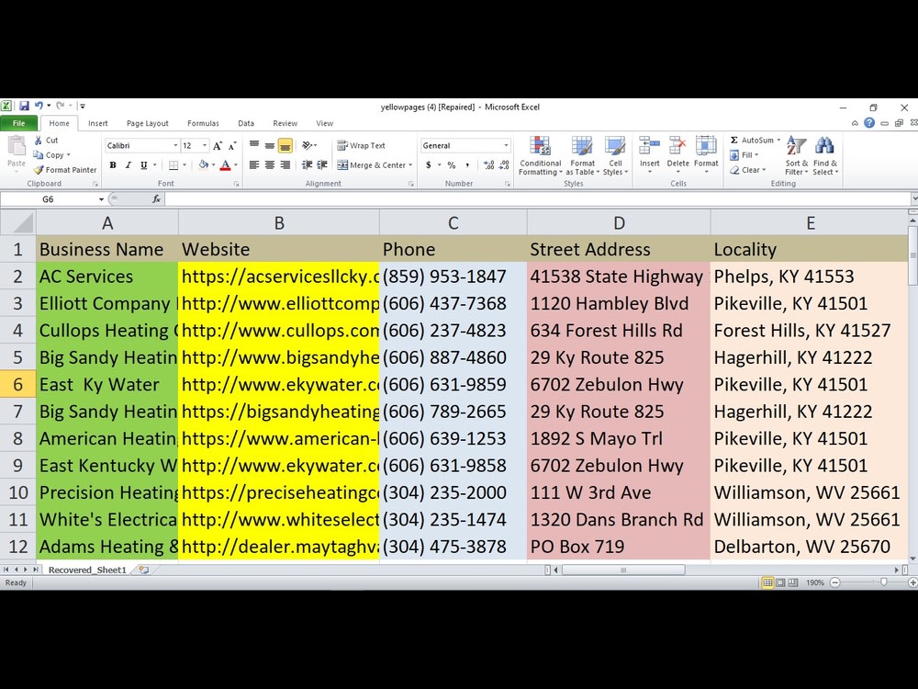Switch to the Review tab
The width and height of the screenshot is (918, 689).
(285, 123)
